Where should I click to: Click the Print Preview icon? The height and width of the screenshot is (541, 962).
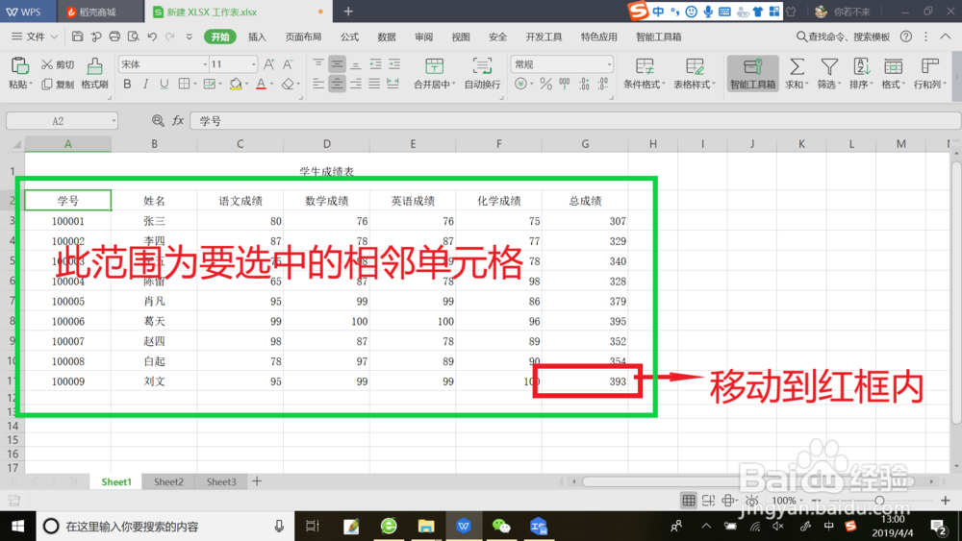(133, 37)
